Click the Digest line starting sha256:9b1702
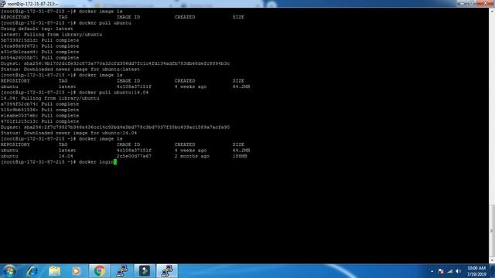 [115, 63]
